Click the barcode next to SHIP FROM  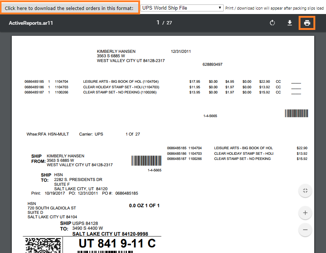pos(146,161)
